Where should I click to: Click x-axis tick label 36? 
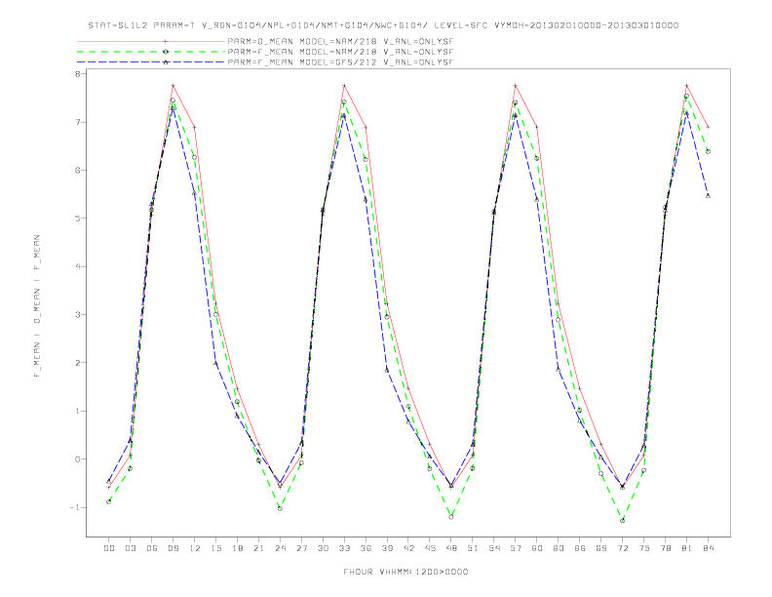point(366,548)
